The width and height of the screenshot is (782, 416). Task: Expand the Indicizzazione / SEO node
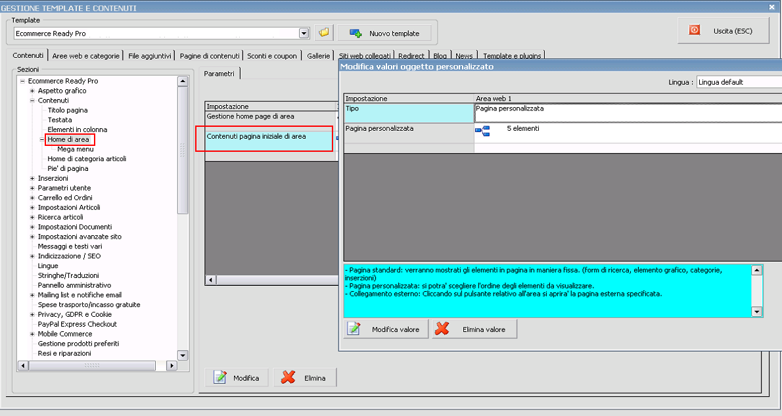32,256
